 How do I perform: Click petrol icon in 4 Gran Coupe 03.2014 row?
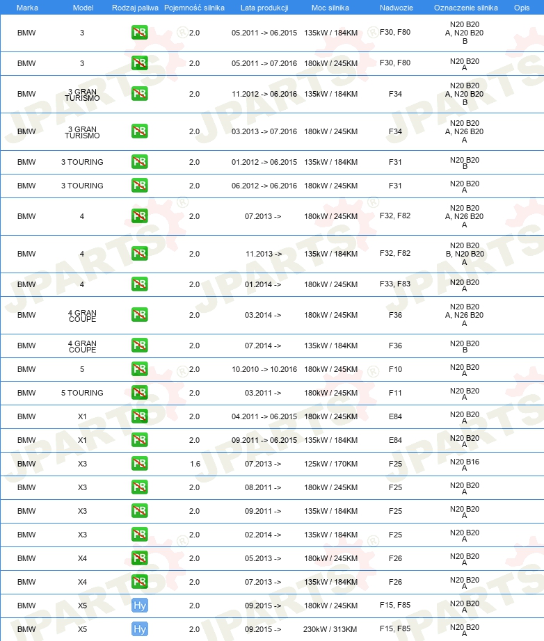[139, 315]
